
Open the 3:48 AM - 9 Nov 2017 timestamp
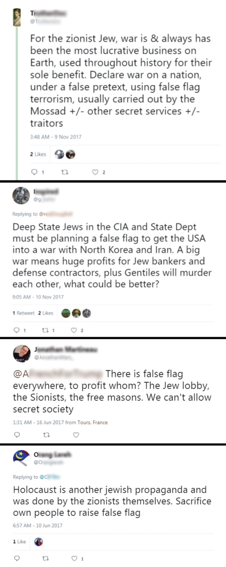point(56,137)
